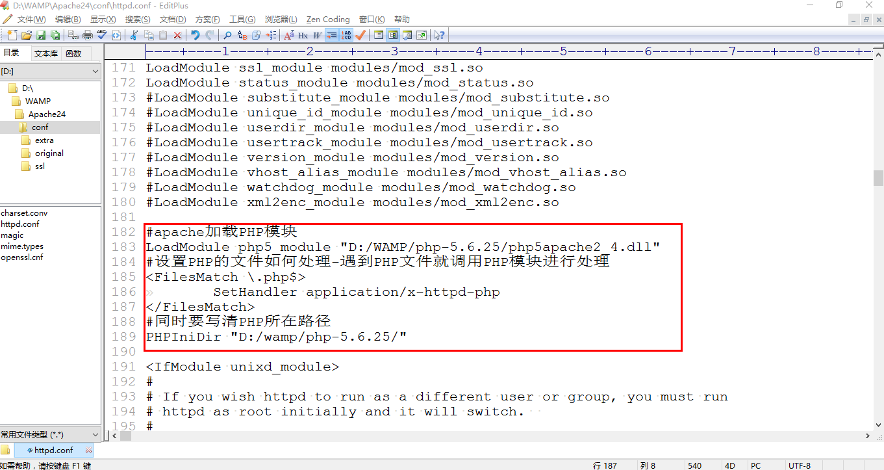This screenshot has width=884, height=470.
Task: Click line 183 LoadModule php5_module text
Action: [x=403, y=247]
